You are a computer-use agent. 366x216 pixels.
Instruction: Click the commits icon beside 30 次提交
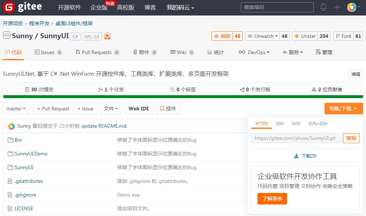27,90
